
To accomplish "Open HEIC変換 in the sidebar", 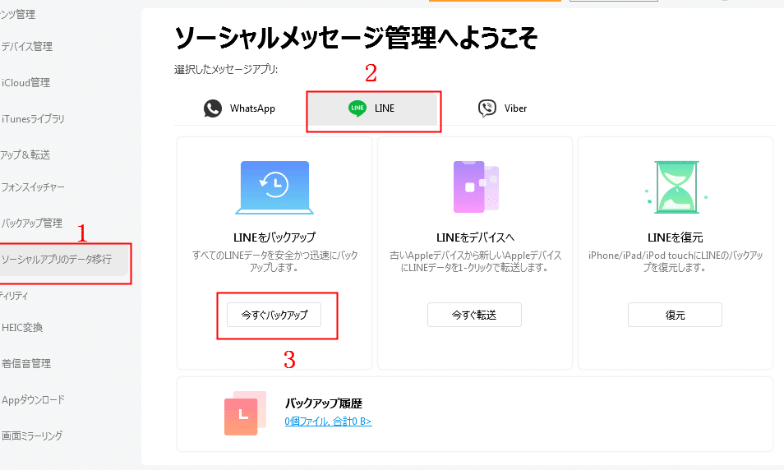I will pos(22,328).
